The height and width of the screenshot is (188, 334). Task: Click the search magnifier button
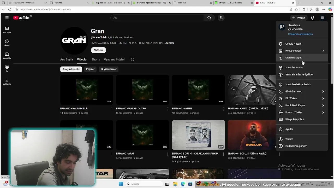pos(209,18)
